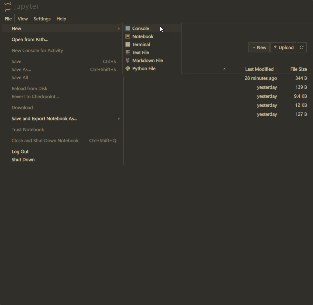Select Markdown File in the New submenu
Image resolution: width=313 pixels, height=305 pixels.
point(152,60)
